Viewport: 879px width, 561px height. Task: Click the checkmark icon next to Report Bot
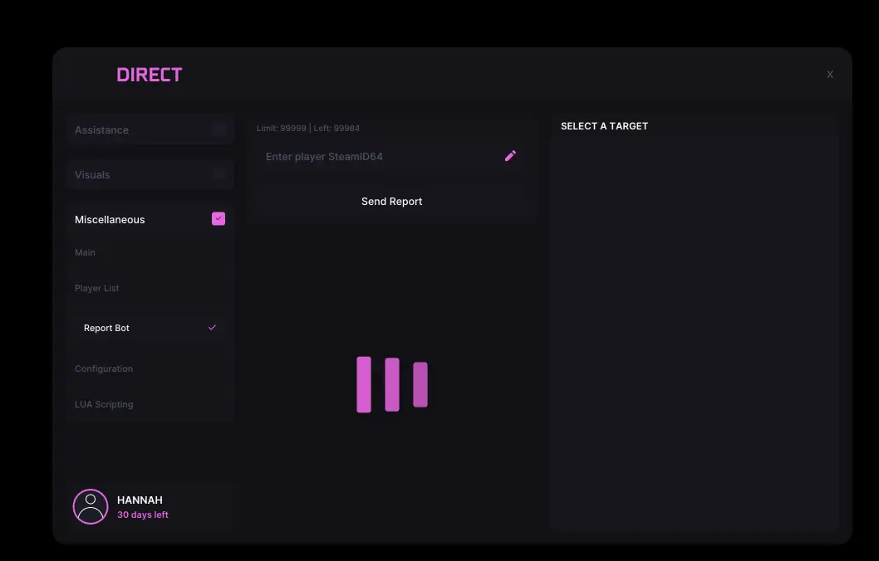click(212, 328)
